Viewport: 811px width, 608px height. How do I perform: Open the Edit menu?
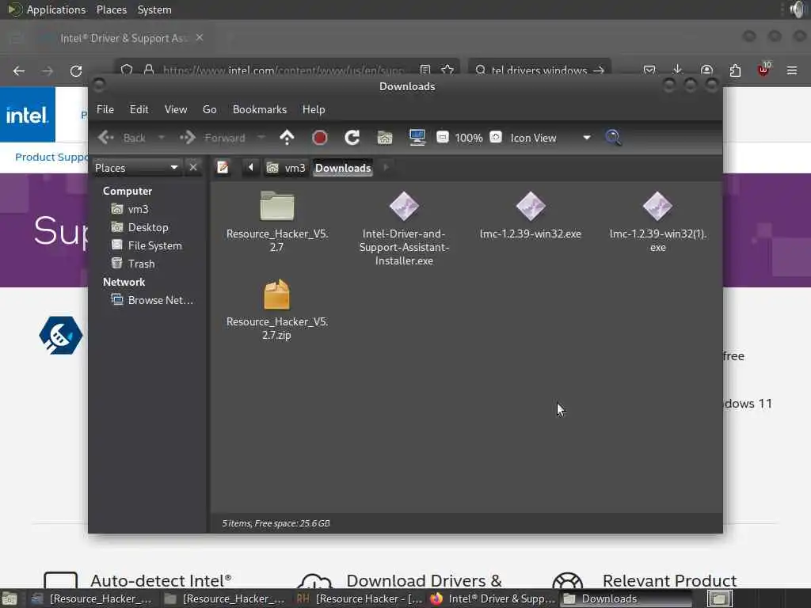[139, 109]
